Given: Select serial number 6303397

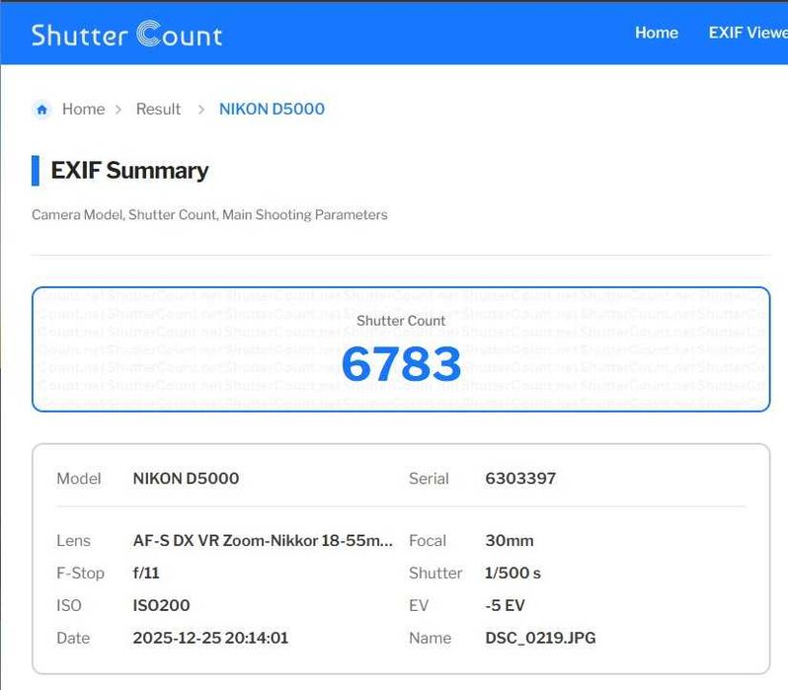Looking at the screenshot, I should click(520, 479).
